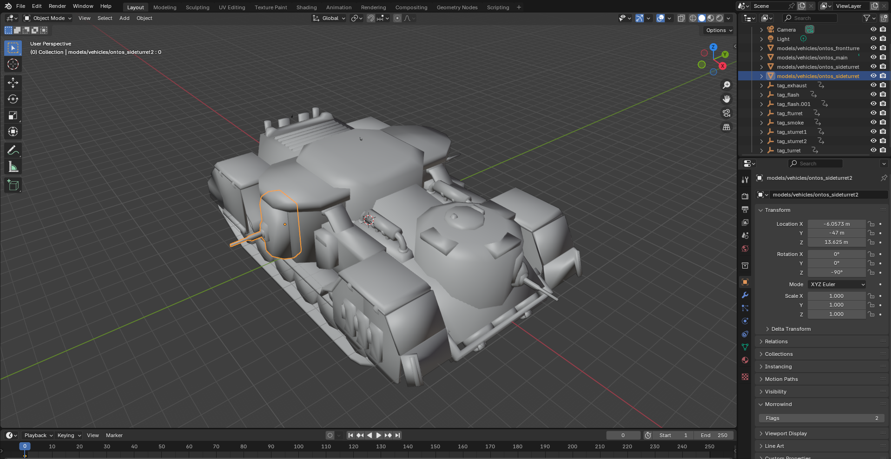Select the 3D Cursor tool

[13, 64]
